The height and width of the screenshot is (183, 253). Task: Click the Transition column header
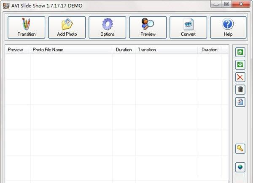(167, 50)
